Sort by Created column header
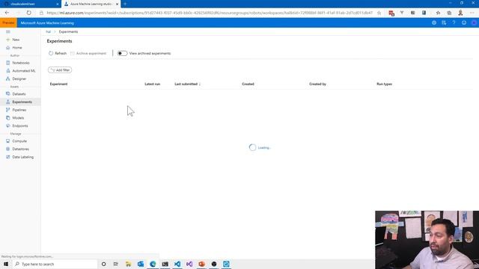 (x=248, y=84)
